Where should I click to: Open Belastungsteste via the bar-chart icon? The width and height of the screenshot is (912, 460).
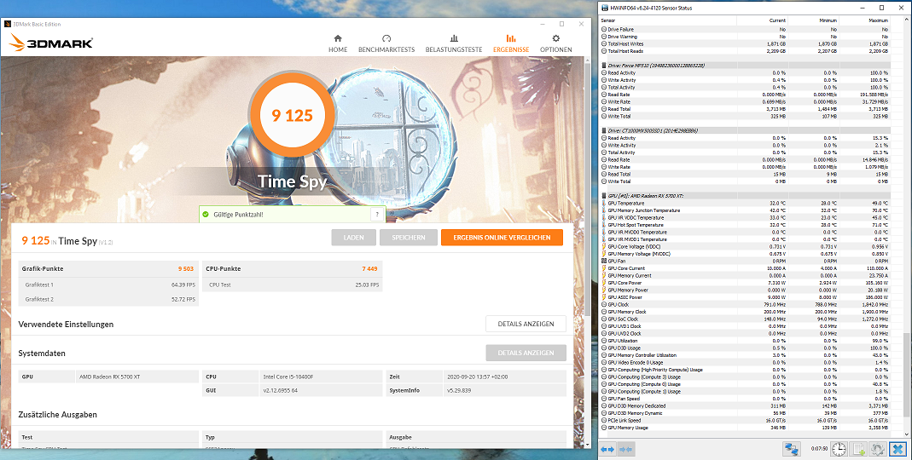pyautogui.click(x=454, y=38)
